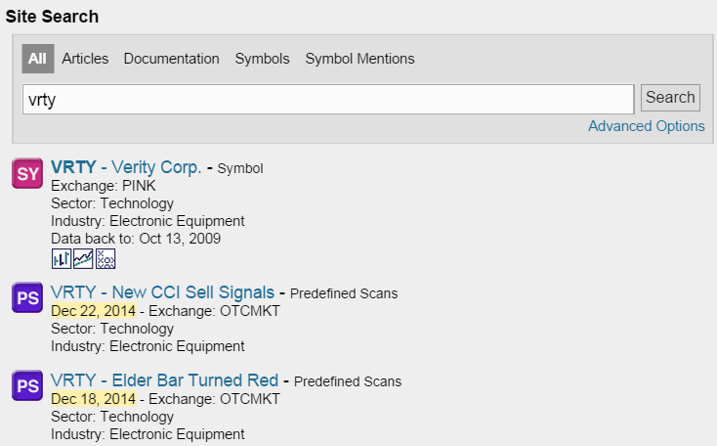Switch to the Documentation tab

click(171, 59)
